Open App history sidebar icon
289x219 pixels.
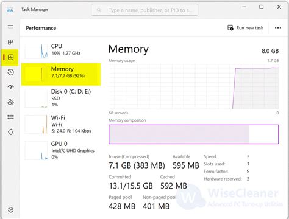[x=10, y=72]
